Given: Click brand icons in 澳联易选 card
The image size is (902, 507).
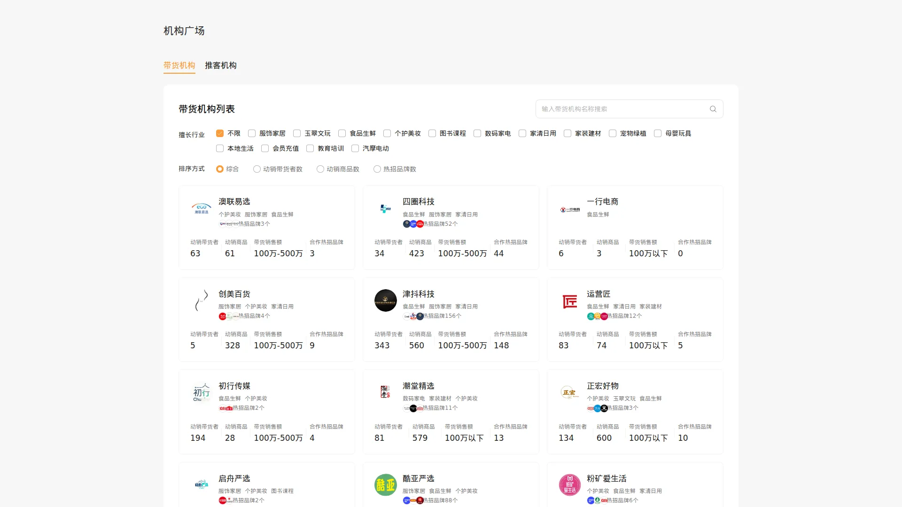Looking at the screenshot, I should (229, 224).
